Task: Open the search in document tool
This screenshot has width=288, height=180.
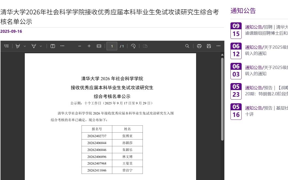Action: click(187, 46)
